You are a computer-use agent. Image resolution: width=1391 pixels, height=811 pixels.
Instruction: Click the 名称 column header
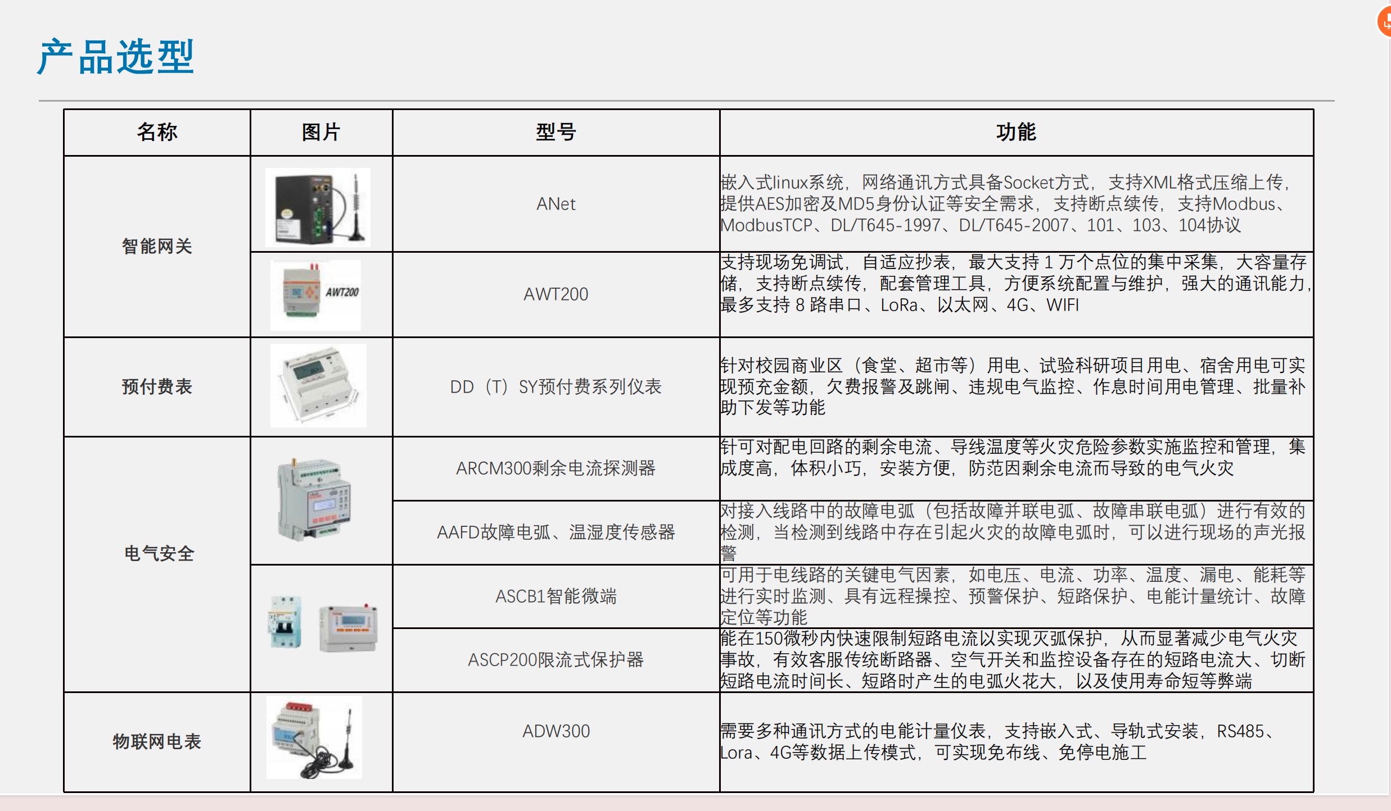click(157, 133)
